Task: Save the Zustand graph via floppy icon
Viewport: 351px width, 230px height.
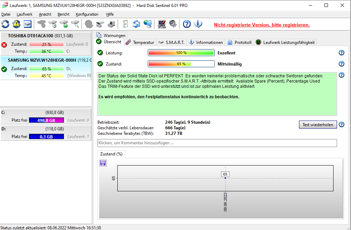Action: click(103, 163)
